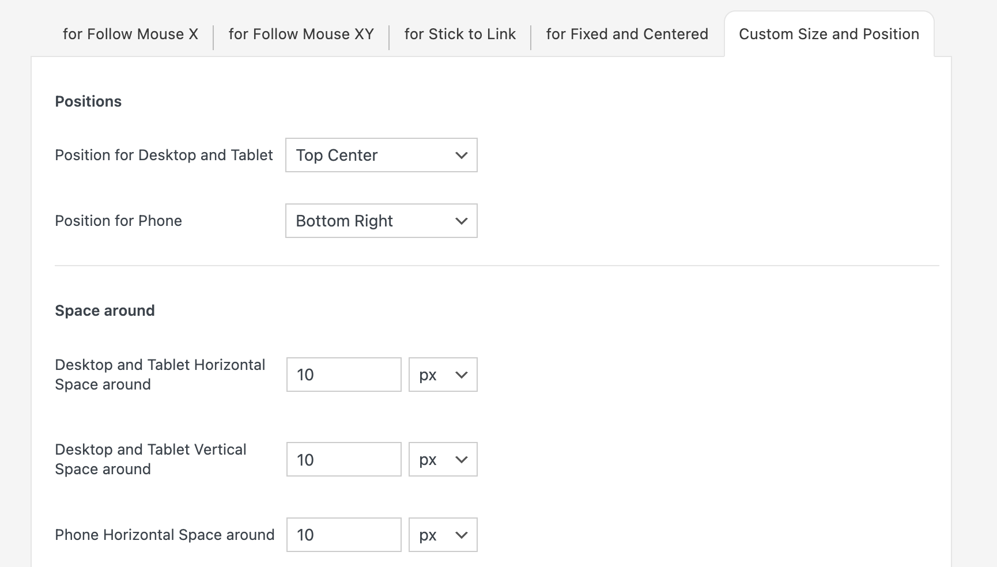Click the chevron on the first px selector

461,375
